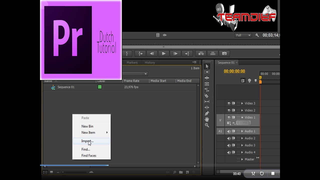
Task: Toggle Video 2 track eye visibility
Action: [x=229, y=110]
